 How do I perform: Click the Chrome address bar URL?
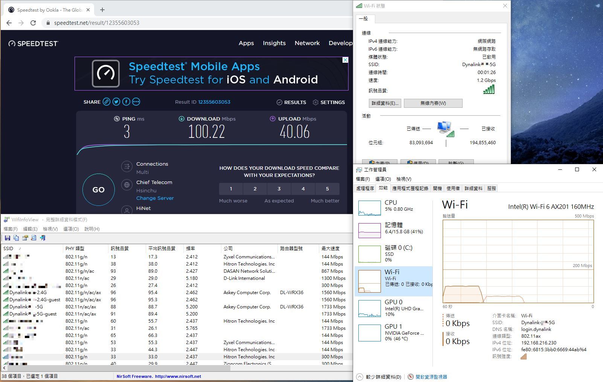[97, 23]
